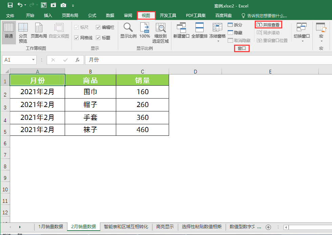Image resolution: width=332 pixels, height=235 pixels.
Task: Open the Zoom (显示比例) dialog
Action: tap(128, 31)
